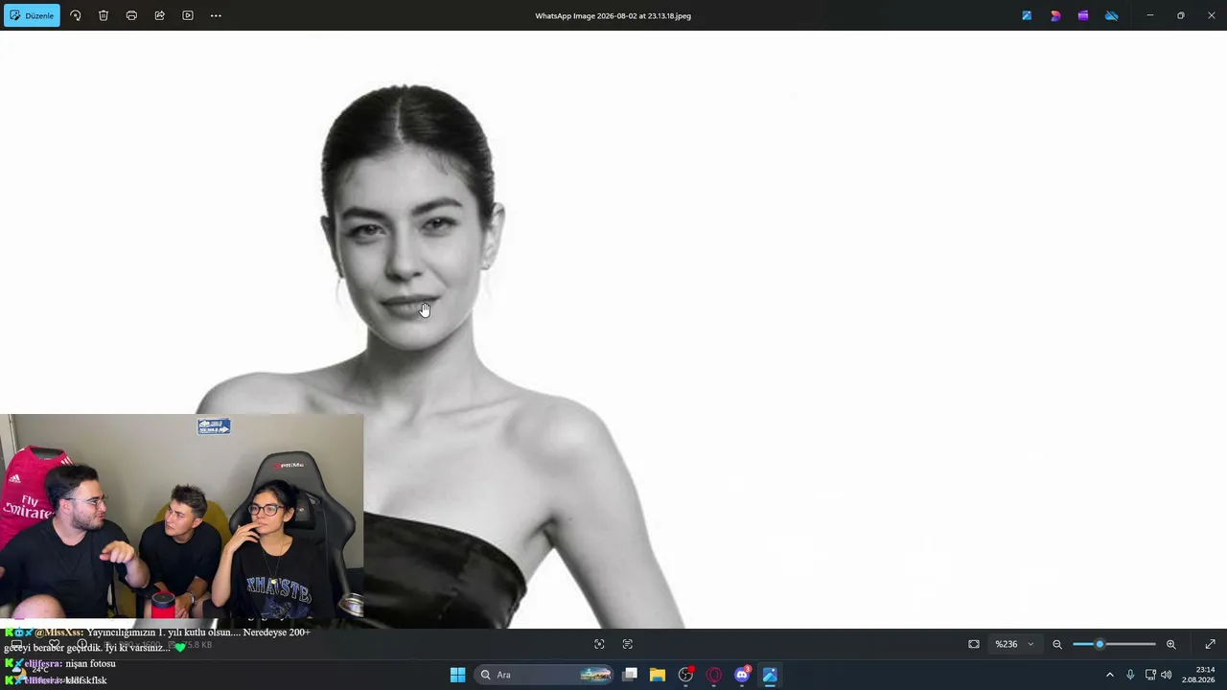Rotate the image with the rotate icon

pyautogui.click(x=76, y=15)
